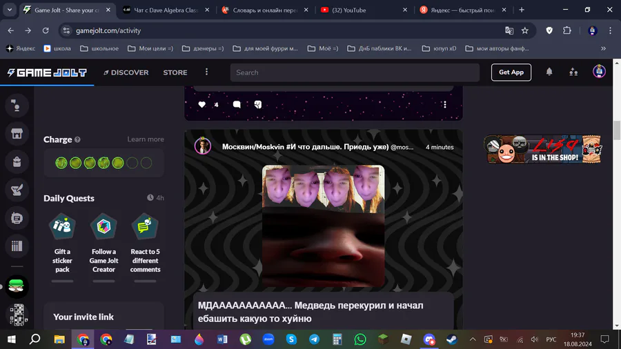The image size is (621, 349).
Task: Open the Charge Learn more link
Action: coord(146,139)
